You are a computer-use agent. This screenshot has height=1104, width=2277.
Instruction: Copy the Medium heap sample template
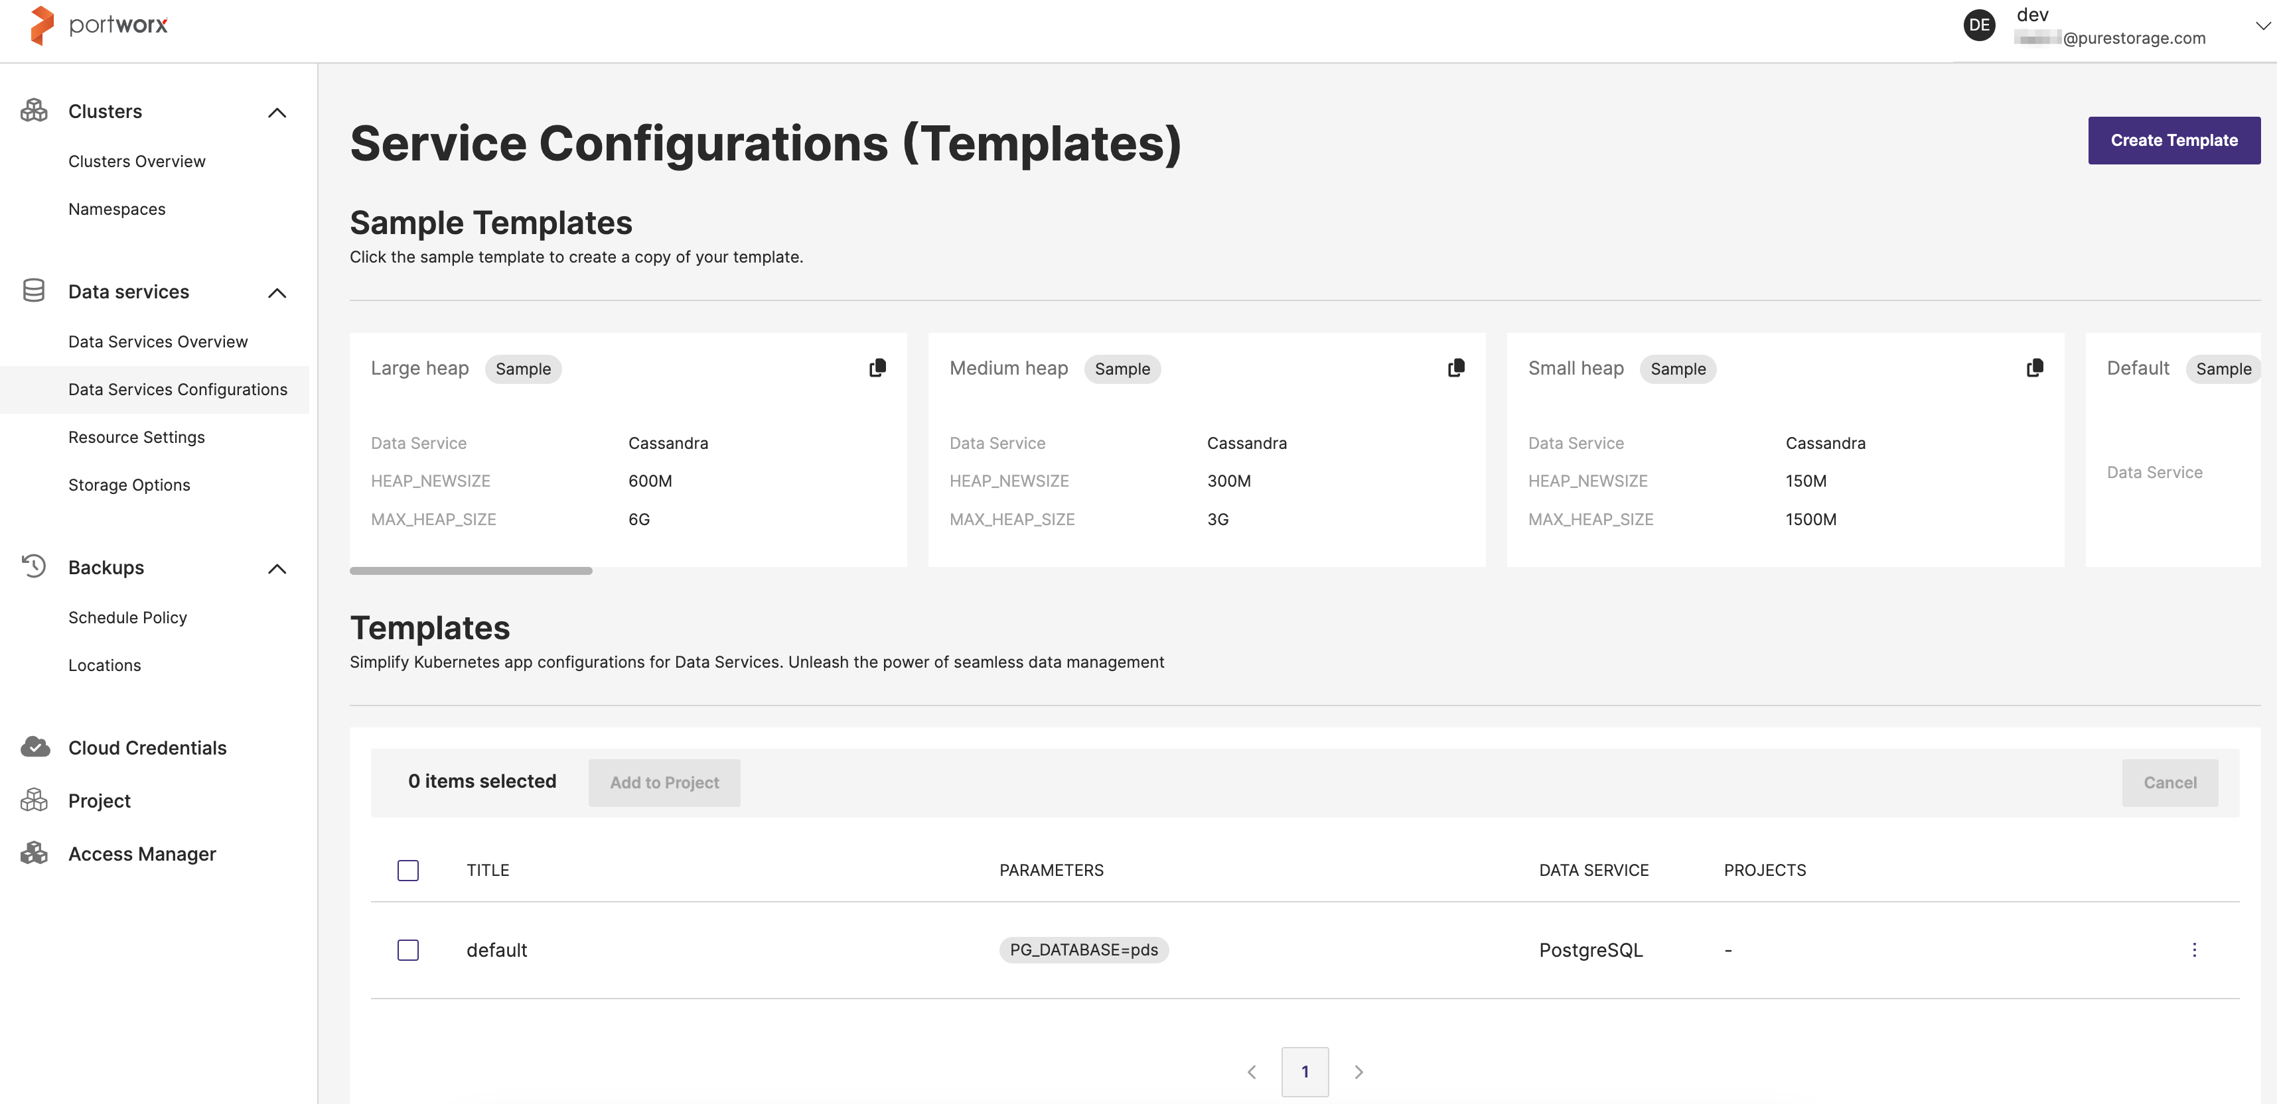1456,367
